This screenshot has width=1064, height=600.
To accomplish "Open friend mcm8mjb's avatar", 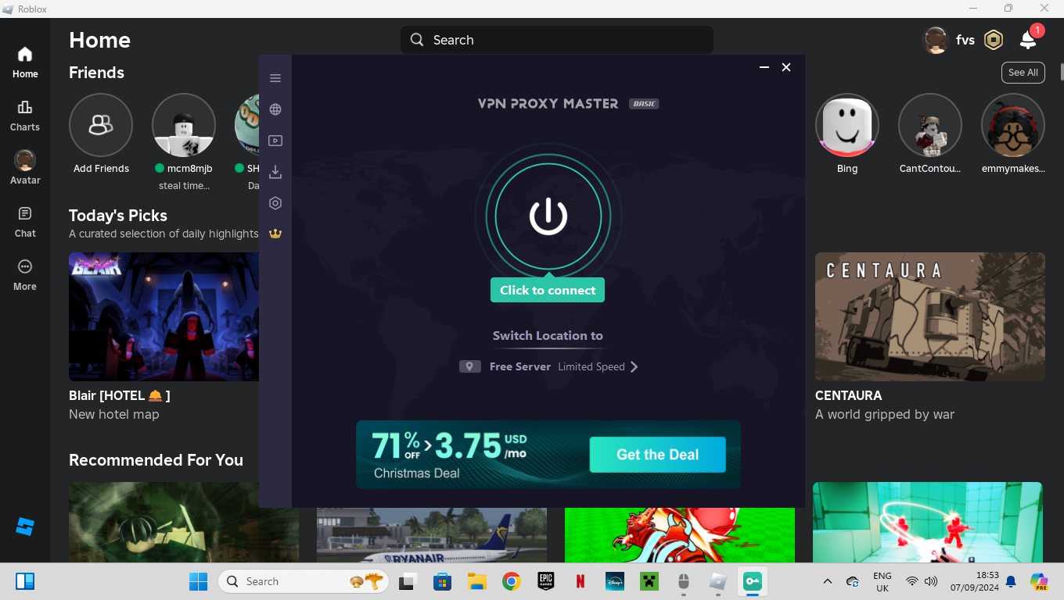I will (x=184, y=125).
